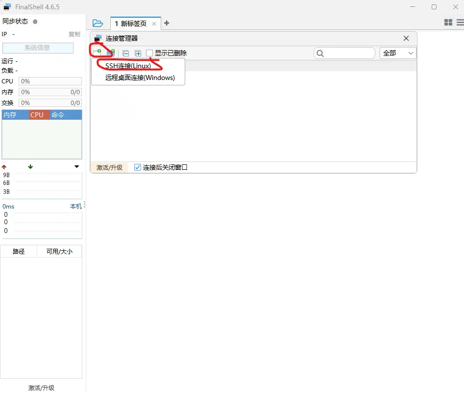Click the new folder icon in the toolbar
The width and height of the screenshot is (464, 393).
(x=111, y=53)
